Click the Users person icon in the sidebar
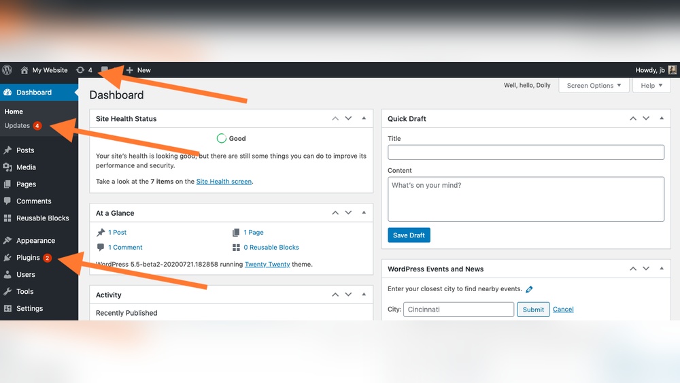Viewport: 680px width, 383px height. pos(7,274)
